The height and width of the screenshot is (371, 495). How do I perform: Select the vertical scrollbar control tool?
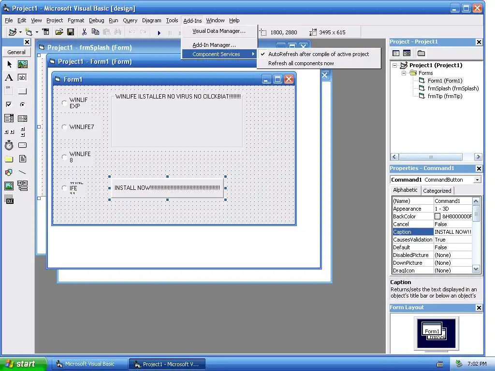tap(22, 132)
